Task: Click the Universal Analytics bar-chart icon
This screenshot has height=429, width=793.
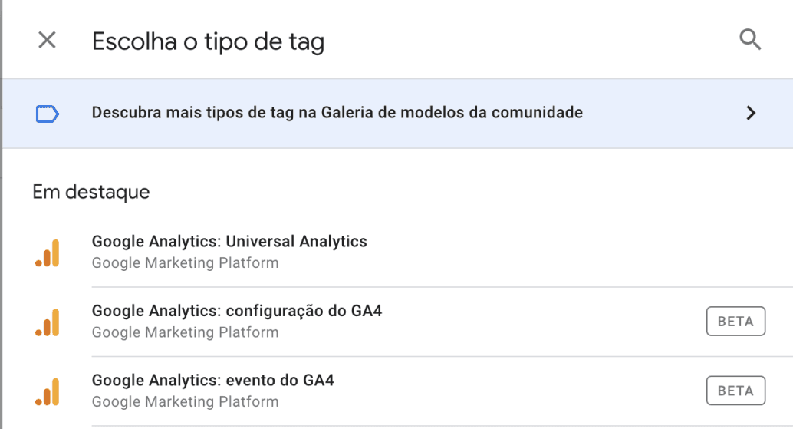Action: (48, 252)
